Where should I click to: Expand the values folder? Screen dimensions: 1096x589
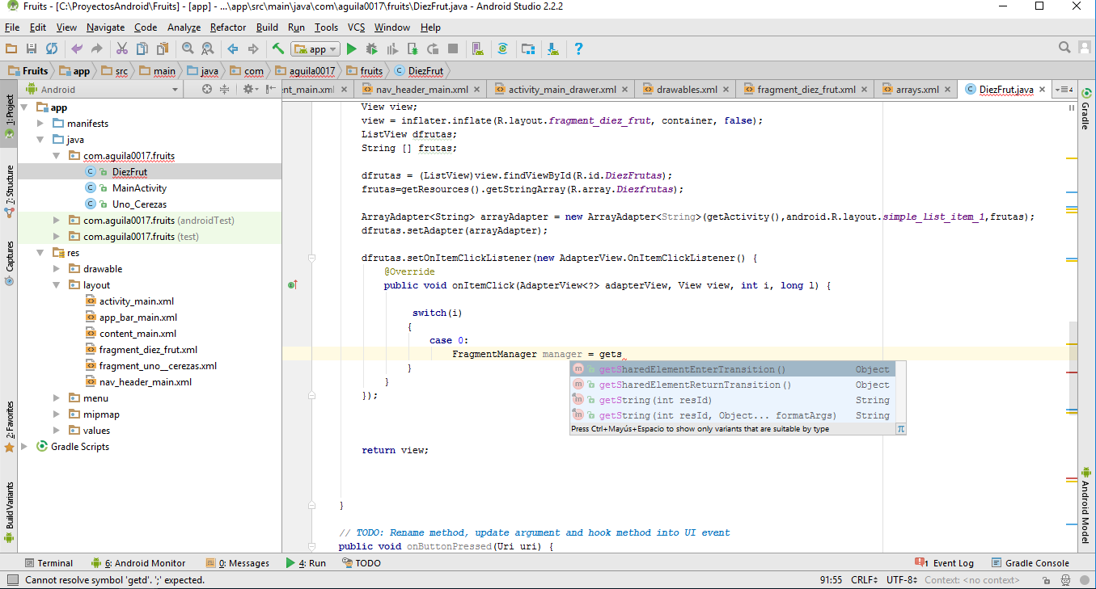tap(57, 431)
